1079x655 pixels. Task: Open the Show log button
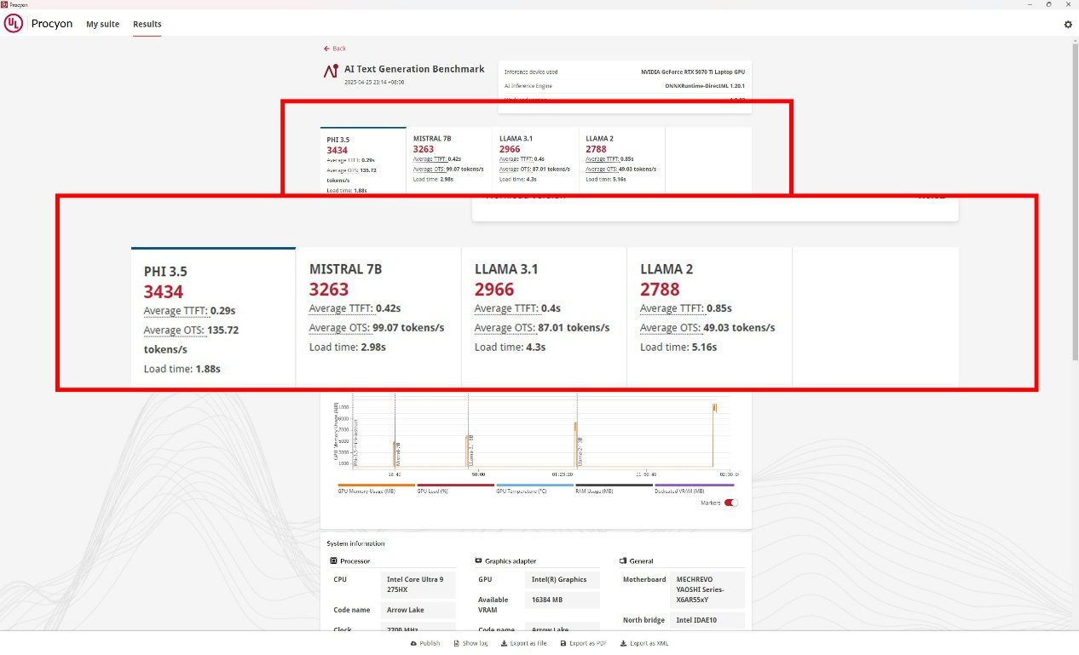click(470, 643)
